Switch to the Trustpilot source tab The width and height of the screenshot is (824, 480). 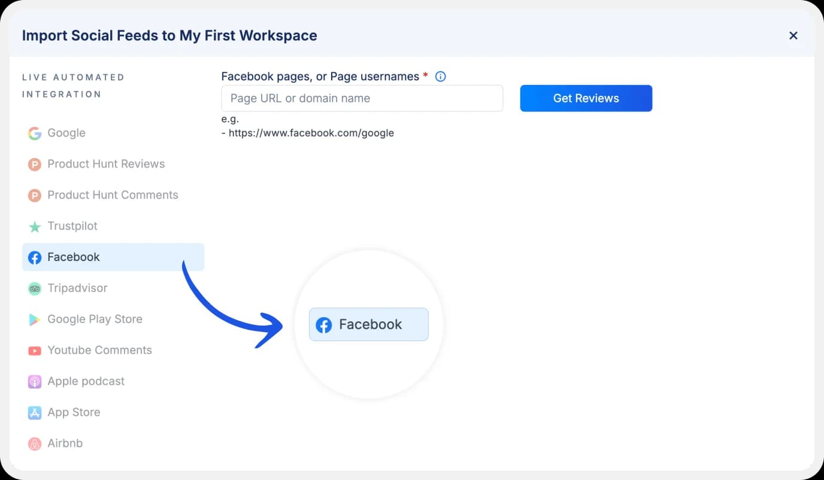(x=72, y=226)
